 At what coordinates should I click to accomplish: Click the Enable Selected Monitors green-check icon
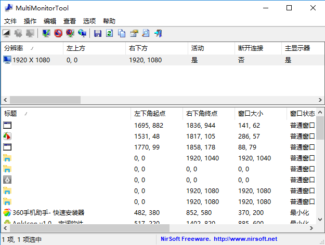(x=46, y=34)
